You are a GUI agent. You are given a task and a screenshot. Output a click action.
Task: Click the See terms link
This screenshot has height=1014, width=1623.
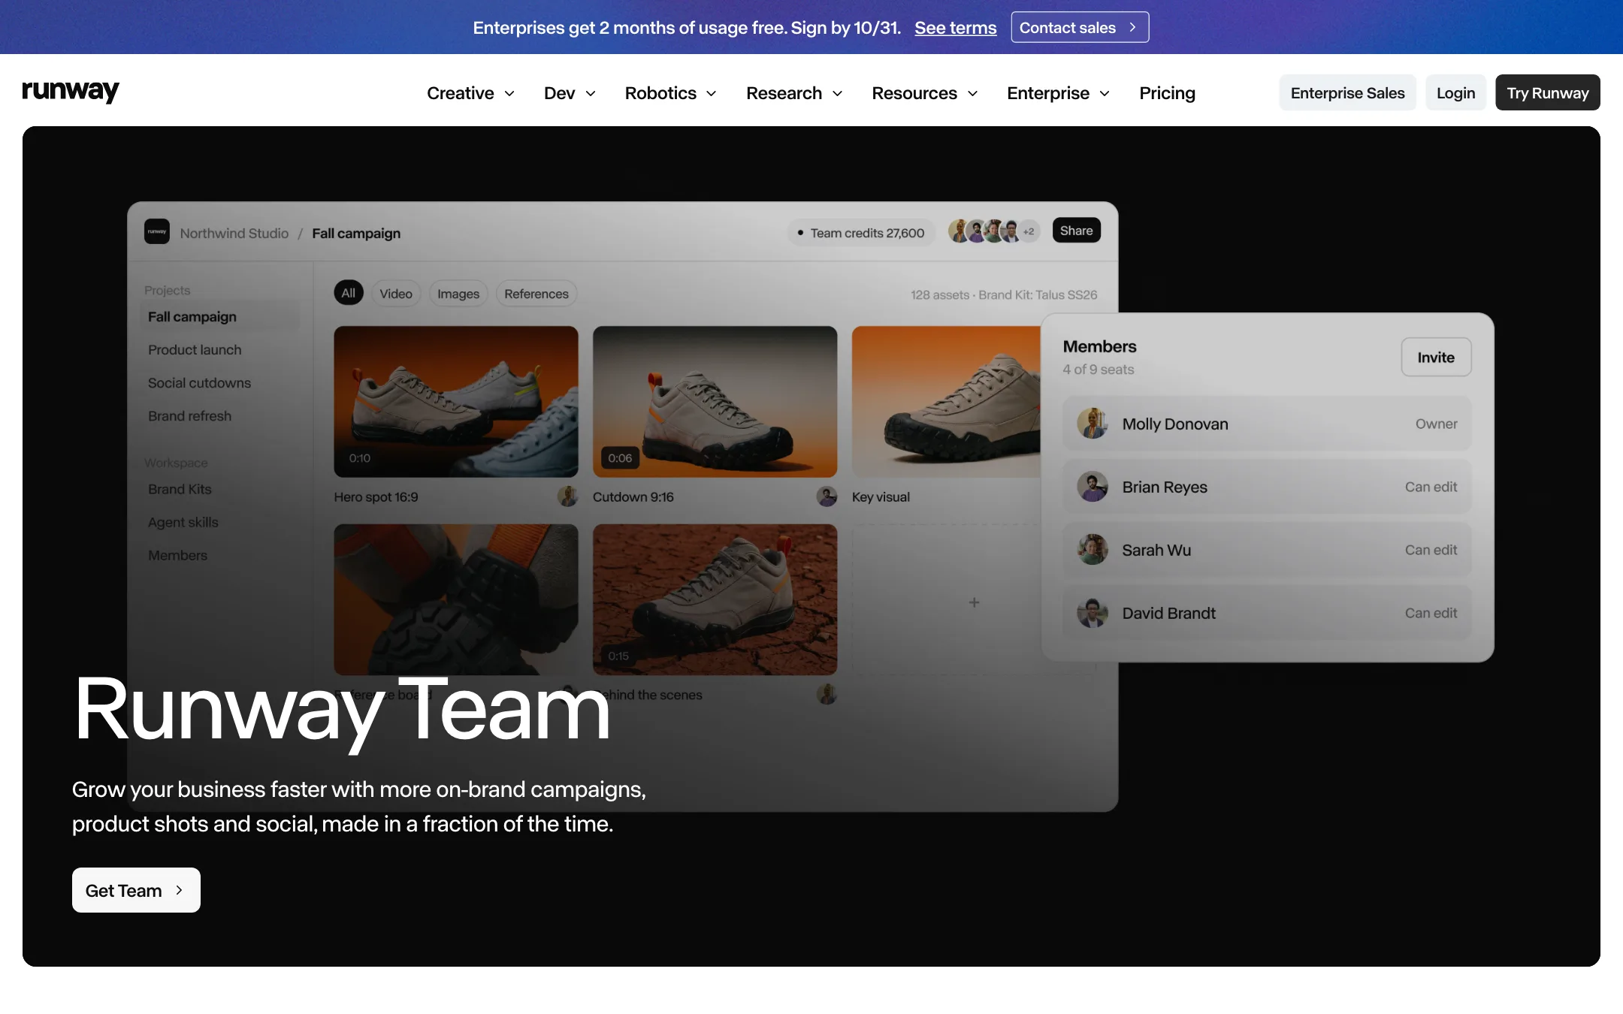(955, 28)
